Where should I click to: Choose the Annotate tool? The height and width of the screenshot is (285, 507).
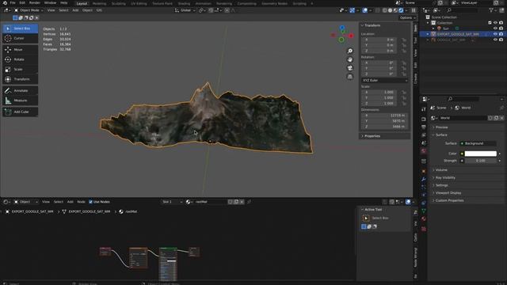click(x=21, y=90)
